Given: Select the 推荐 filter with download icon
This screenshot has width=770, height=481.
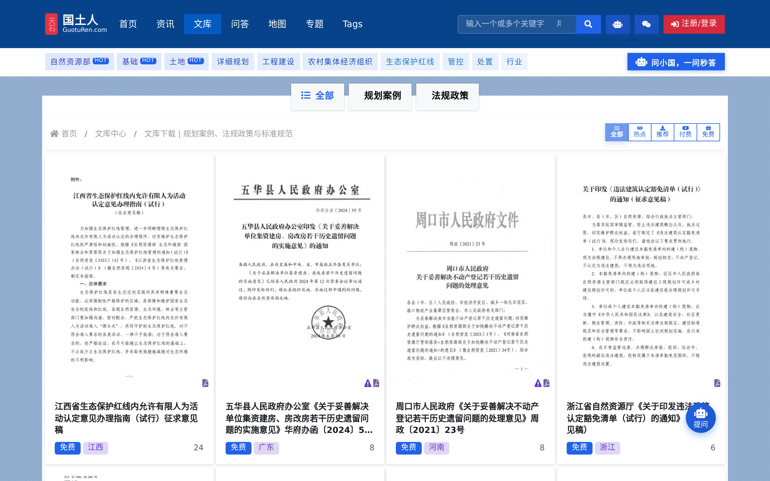Looking at the screenshot, I should pos(662,132).
